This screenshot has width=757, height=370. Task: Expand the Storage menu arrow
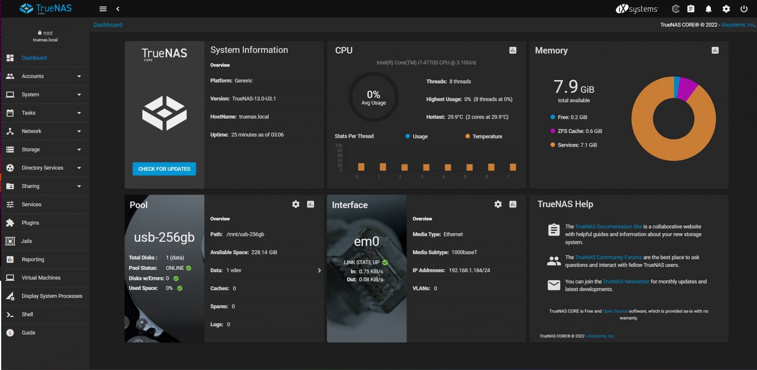pyautogui.click(x=79, y=149)
